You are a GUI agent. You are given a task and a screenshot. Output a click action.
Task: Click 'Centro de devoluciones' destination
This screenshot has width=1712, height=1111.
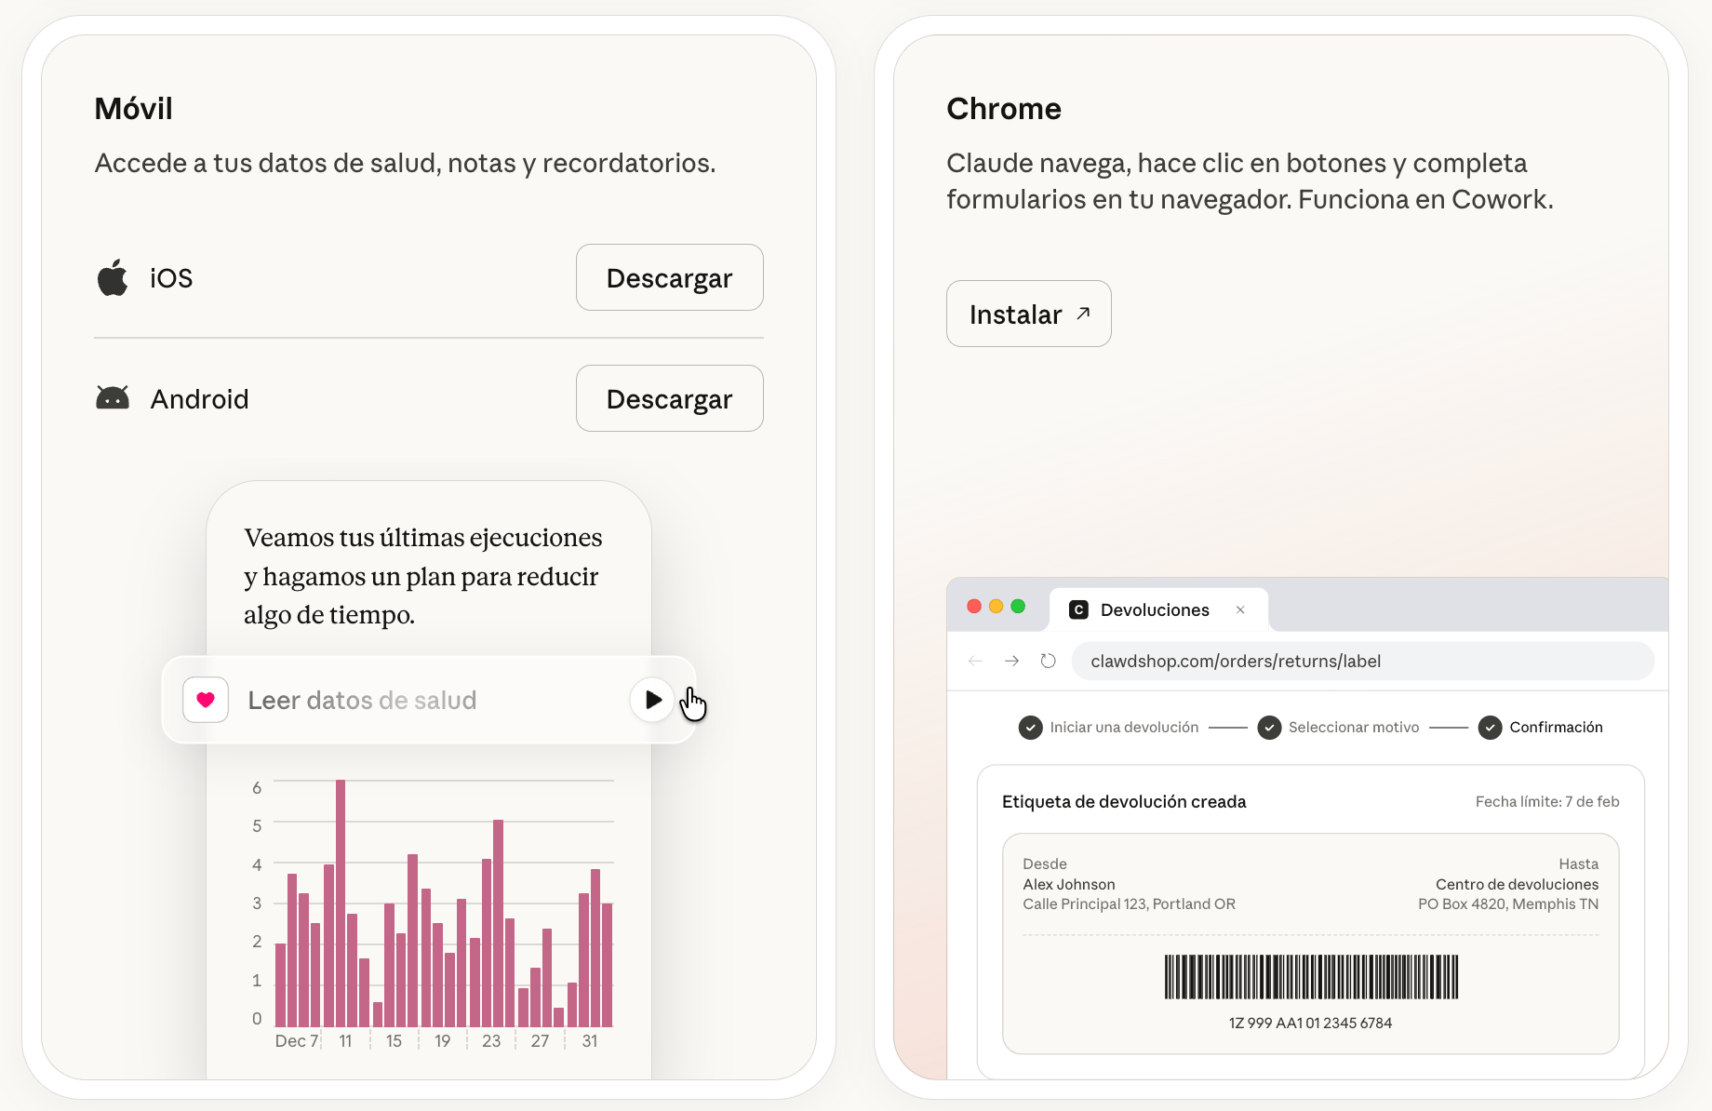[1517, 884]
